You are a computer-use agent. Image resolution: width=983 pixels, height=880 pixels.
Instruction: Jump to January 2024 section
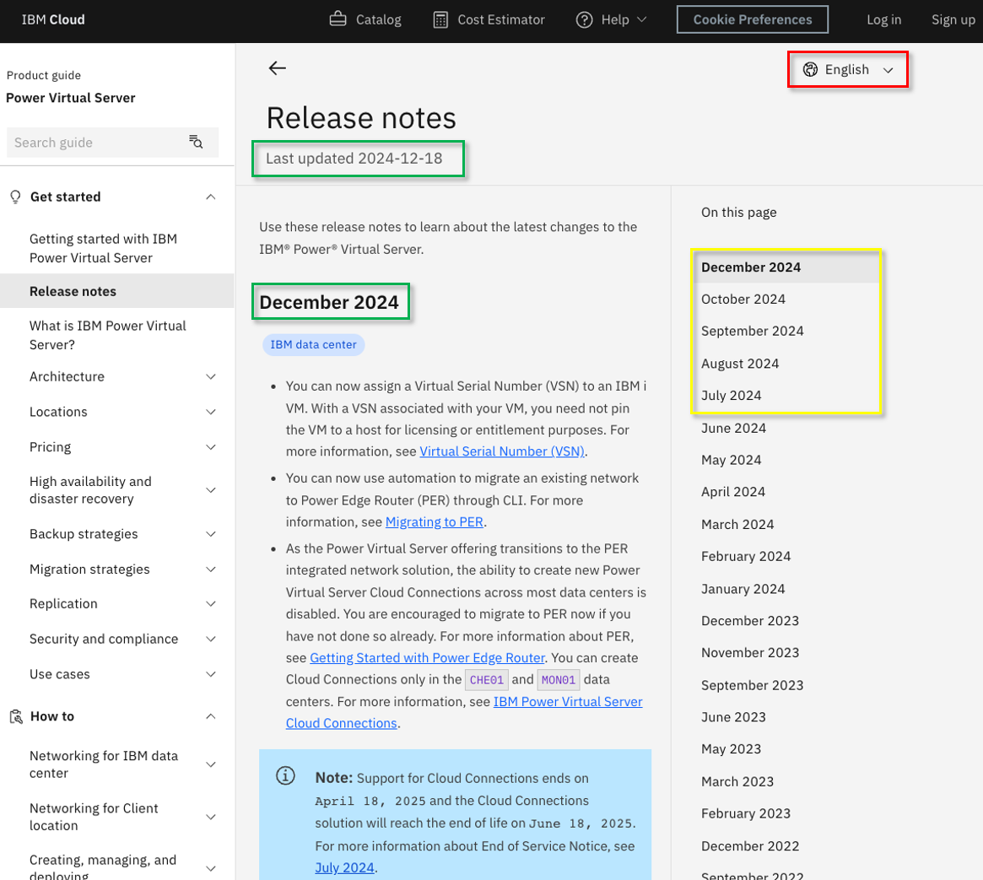[x=743, y=589]
